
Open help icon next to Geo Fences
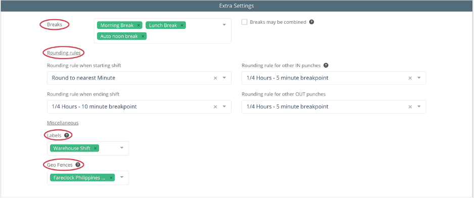(x=78, y=165)
